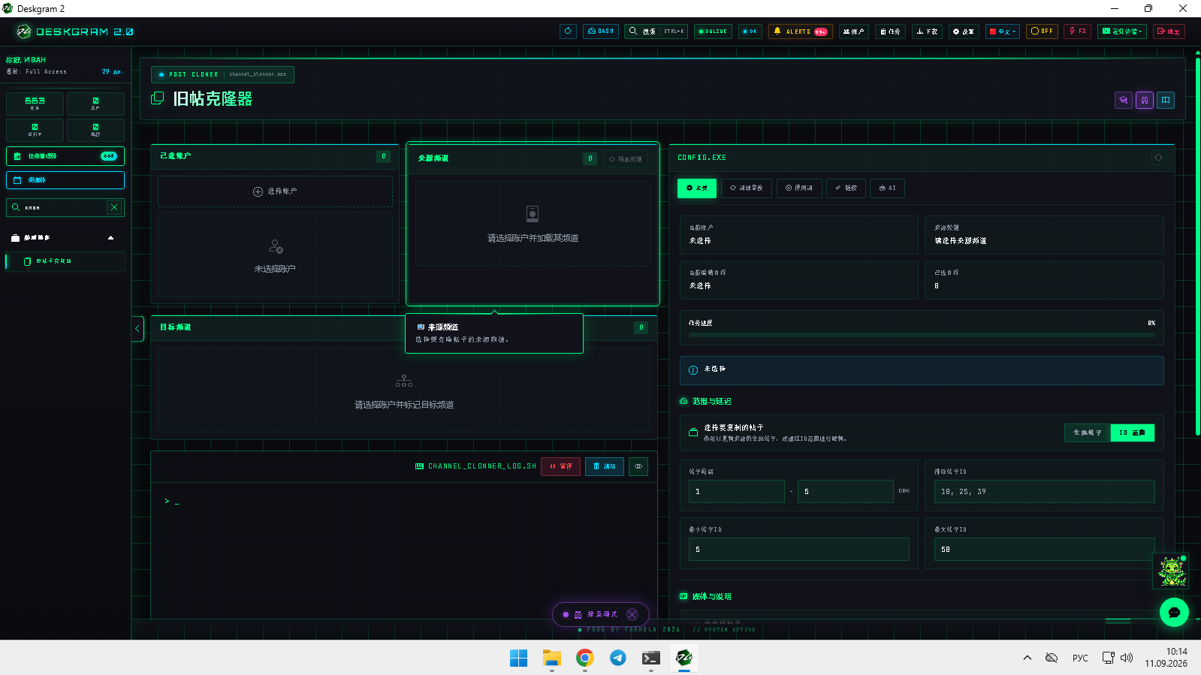Expand the 中文 language dropdown

1003,32
